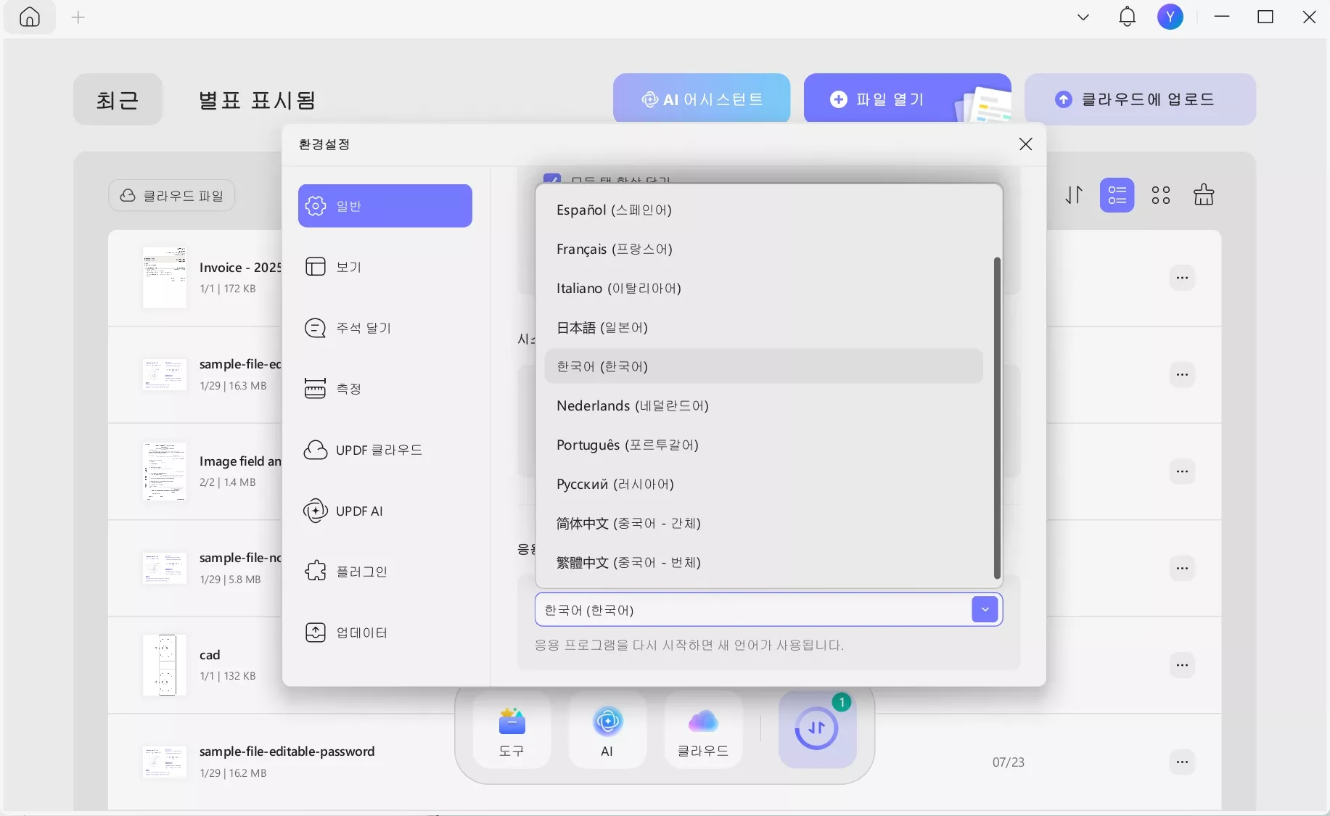This screenshot has height=816, width=1330.
Task: Click 클라우드에 업로드 button
Action: coord(1140,99)
